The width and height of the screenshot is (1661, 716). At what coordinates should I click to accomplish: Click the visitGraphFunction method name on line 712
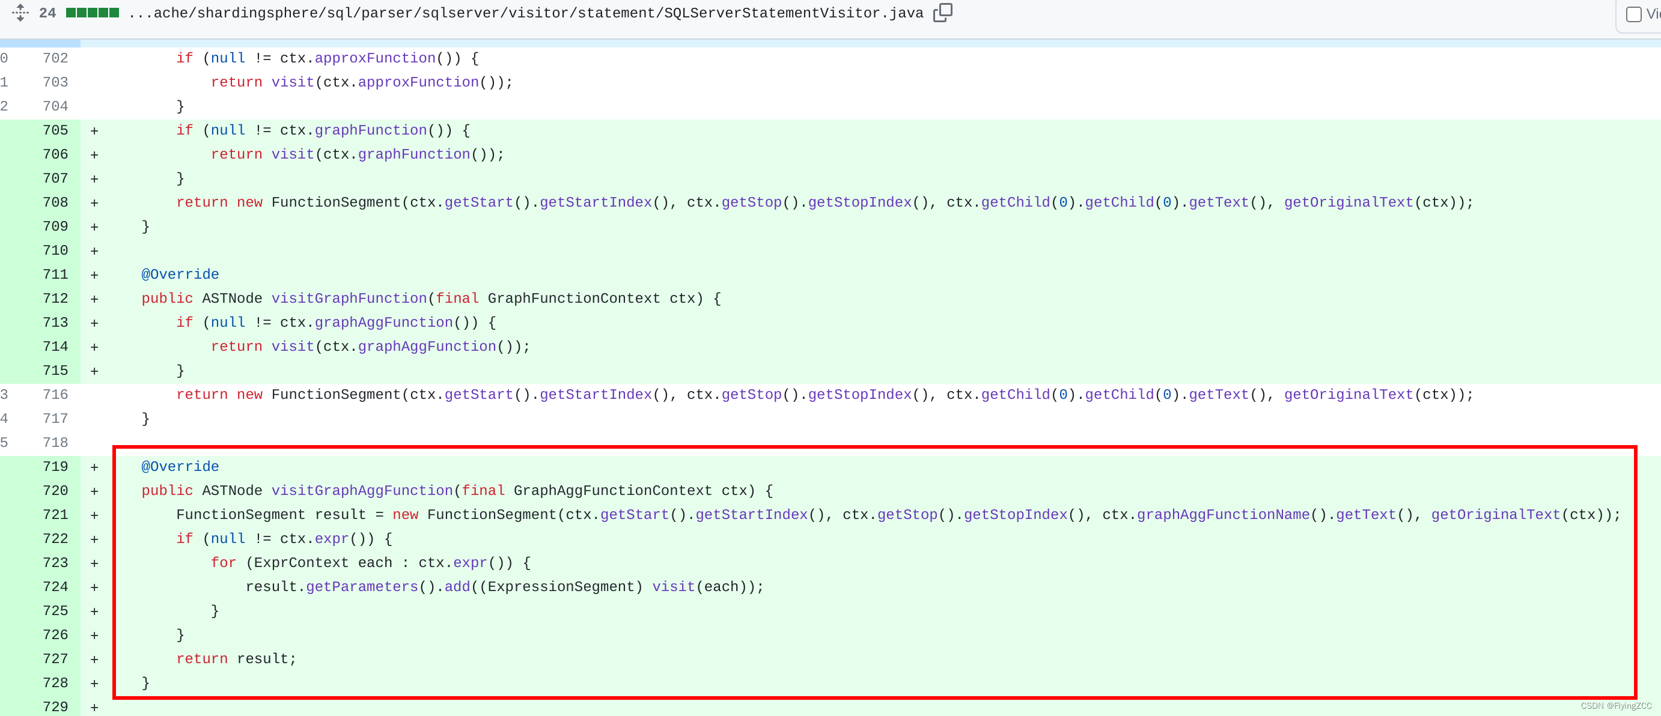349,299
